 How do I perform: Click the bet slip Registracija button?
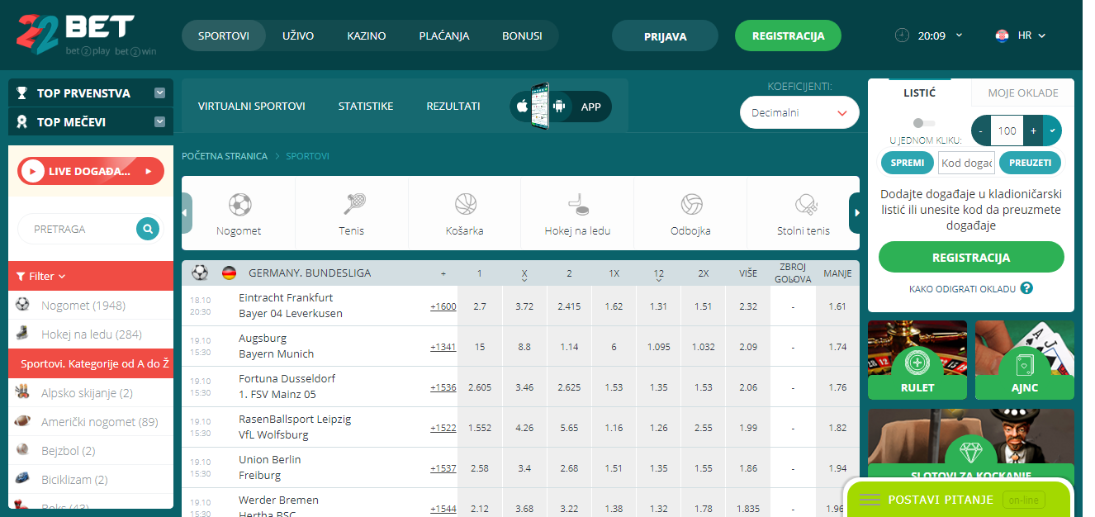971,257
